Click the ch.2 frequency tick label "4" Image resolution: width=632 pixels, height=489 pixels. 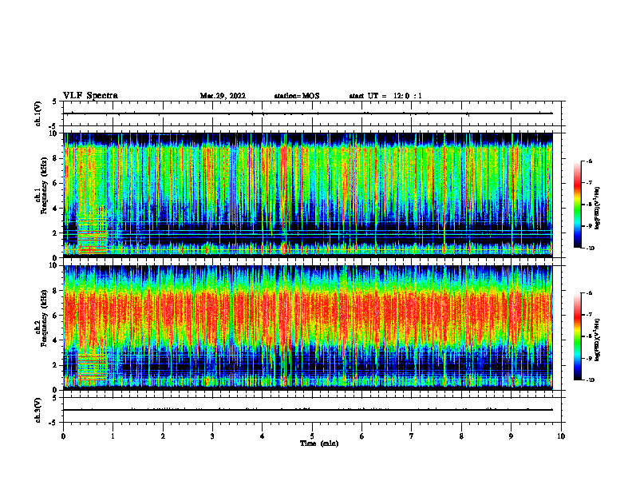click(55, 340)
